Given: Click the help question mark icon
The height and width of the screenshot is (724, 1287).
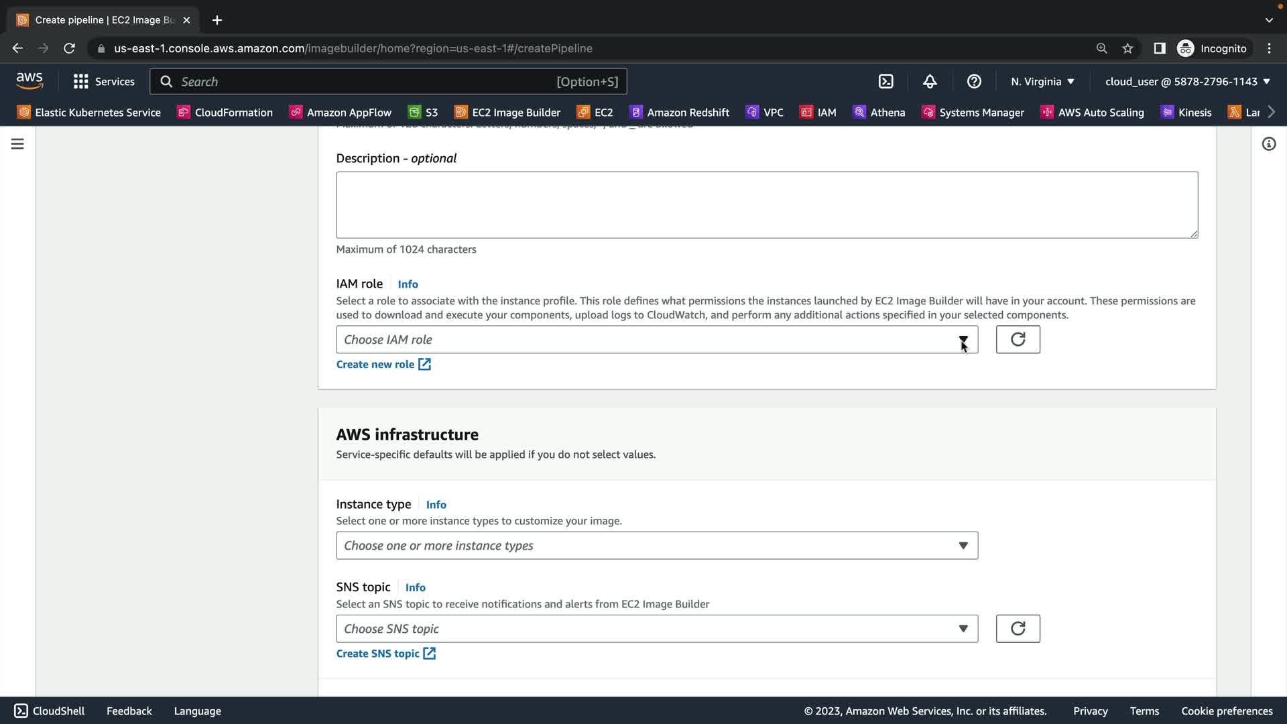Looking at the screenshot, I should [974, 81].
